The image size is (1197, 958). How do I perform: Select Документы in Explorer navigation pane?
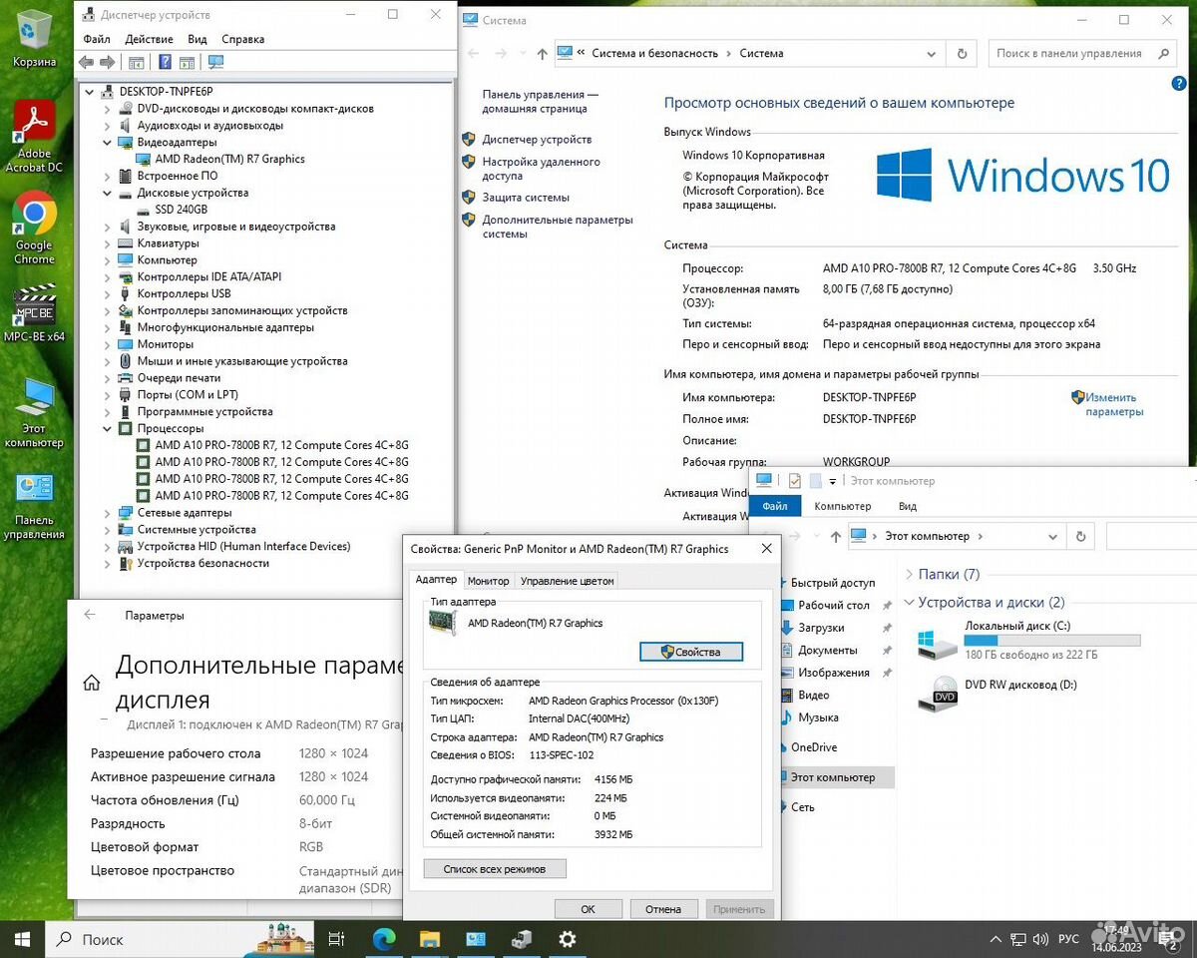[x=827, y=651]
